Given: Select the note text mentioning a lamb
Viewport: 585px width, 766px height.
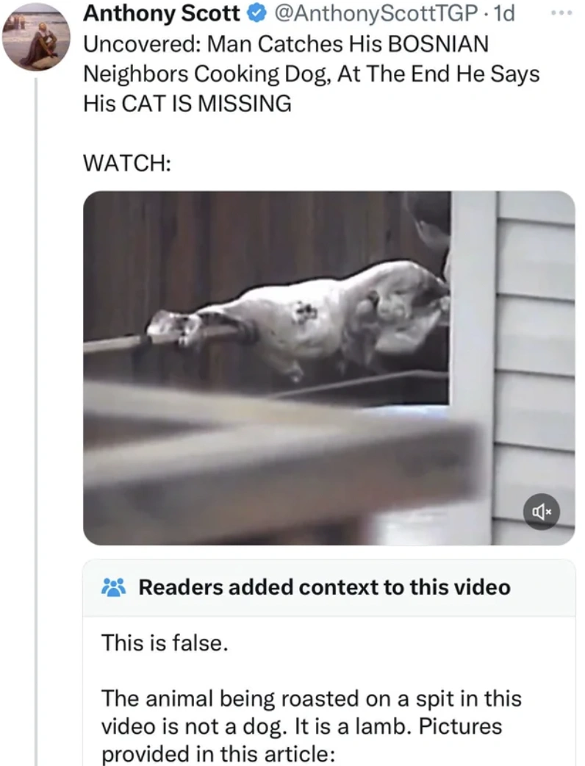Looking at the screenshot, I should coord(311,726).
